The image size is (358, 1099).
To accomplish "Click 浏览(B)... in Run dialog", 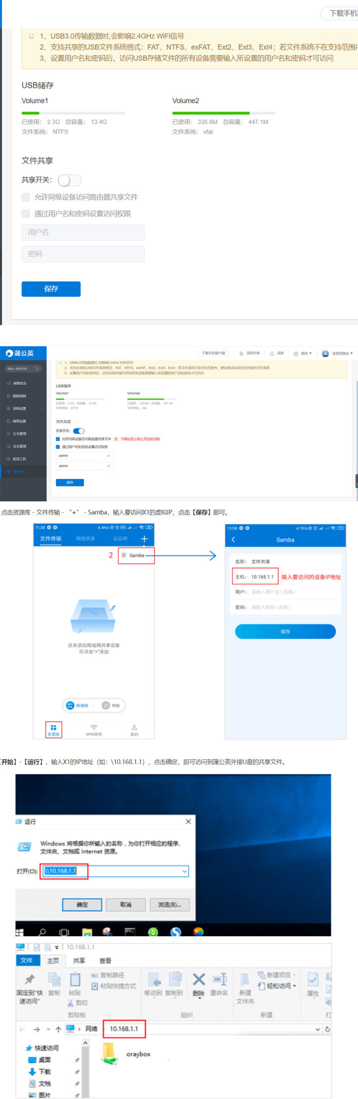I will point(169,905).
